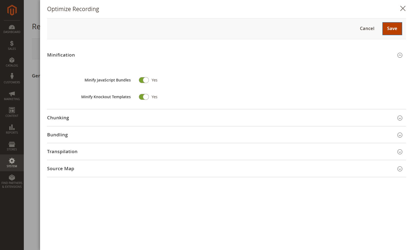Open the Customers person icon
The width and height of the screenshot is (413, 250).
(12, 76)
